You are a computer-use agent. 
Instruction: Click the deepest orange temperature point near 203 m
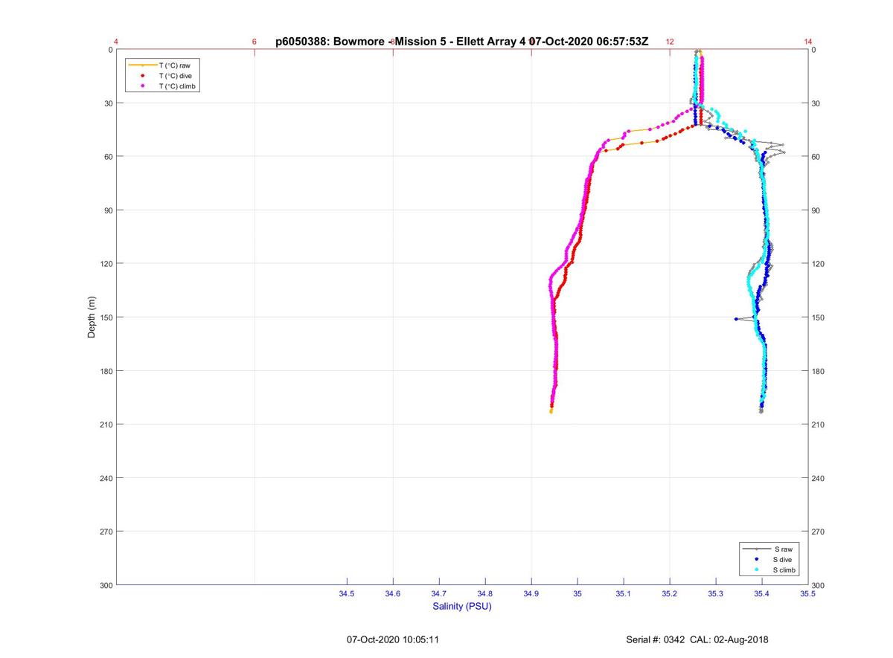tap(551, 411)
